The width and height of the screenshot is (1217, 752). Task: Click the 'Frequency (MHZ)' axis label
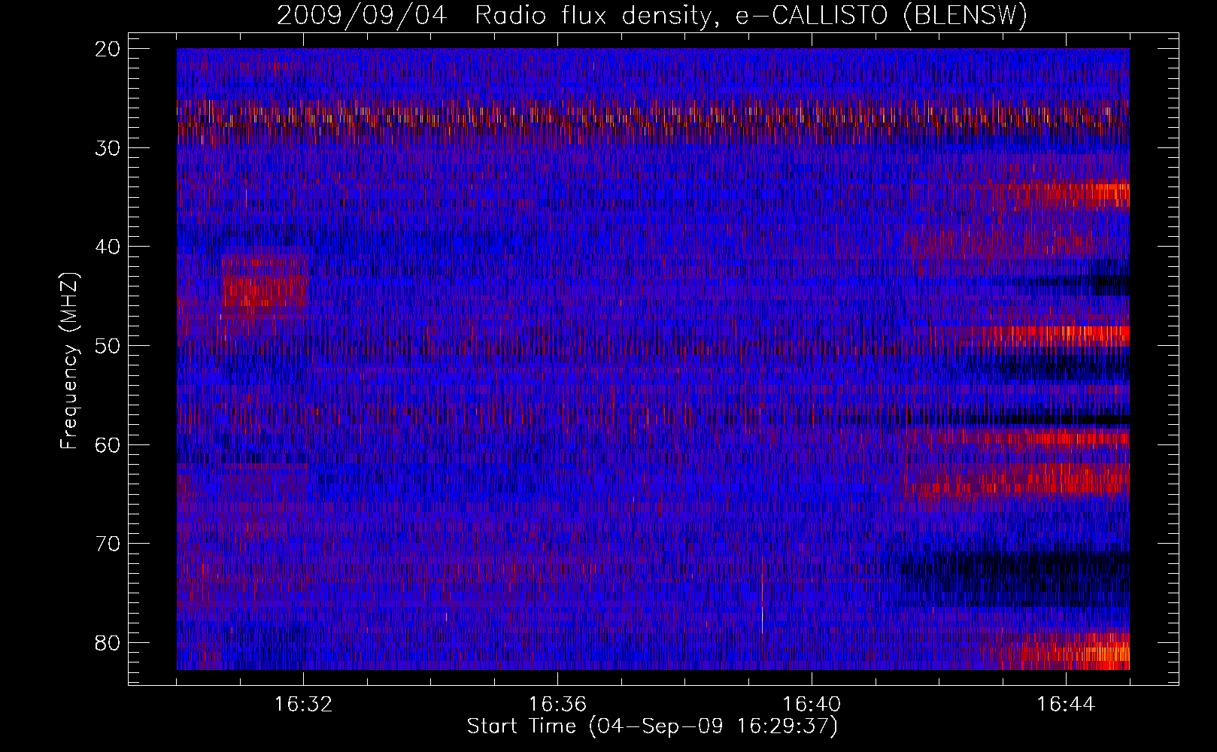(x=69, y=361)
